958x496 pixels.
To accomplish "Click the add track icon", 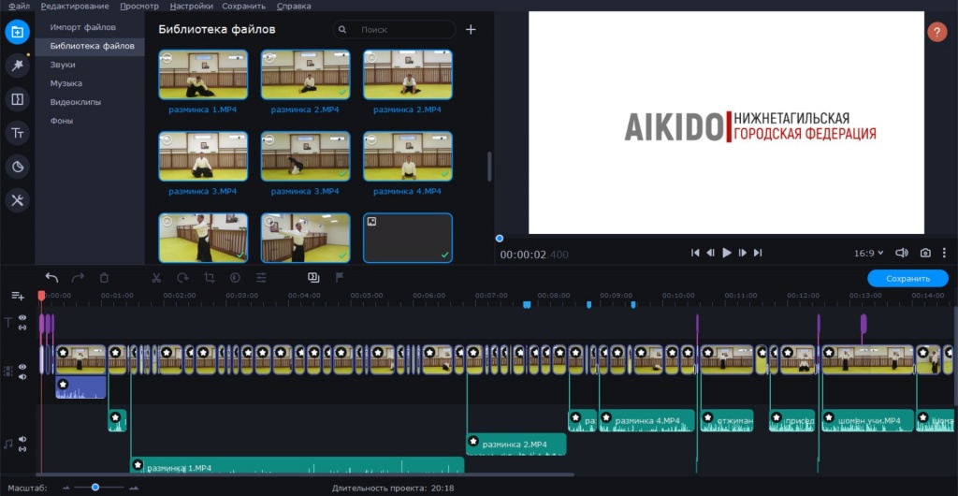I will tap(18, 296).
